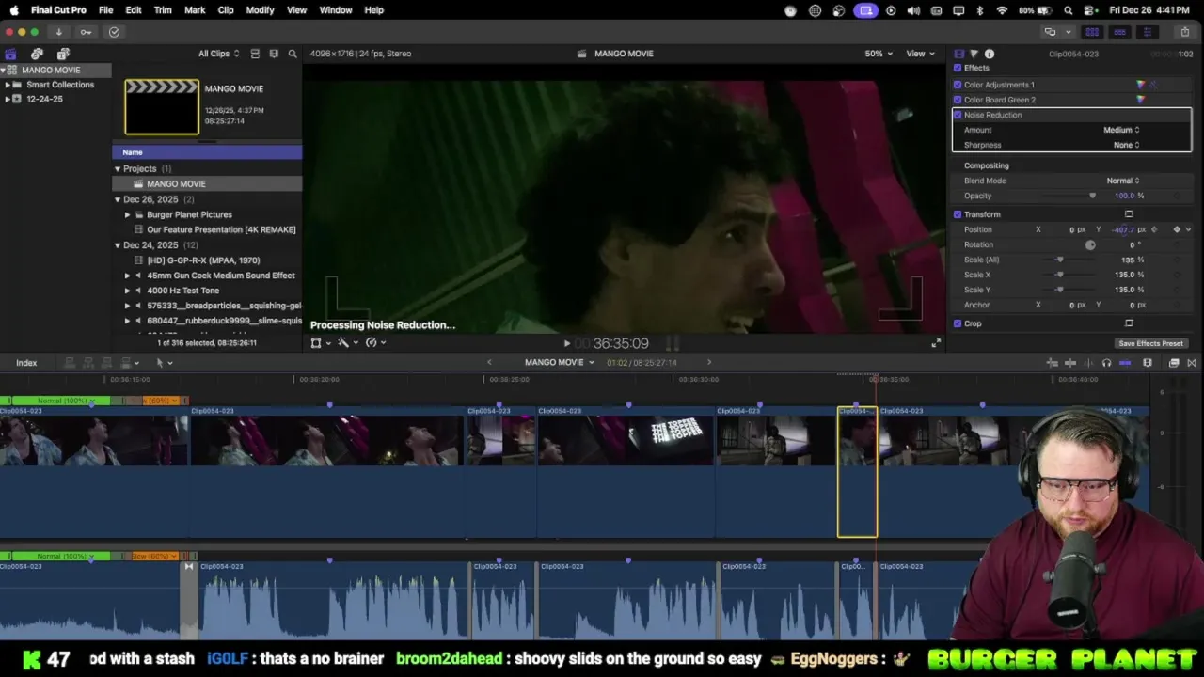Disable Color Board Green 2 effect

pos(958,100)
